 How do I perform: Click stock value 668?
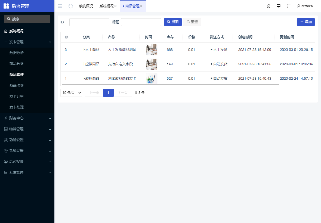[x=170, y=50]
